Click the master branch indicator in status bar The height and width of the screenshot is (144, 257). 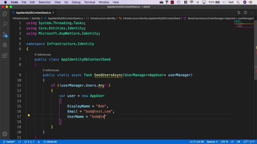(x=9, y=142)
